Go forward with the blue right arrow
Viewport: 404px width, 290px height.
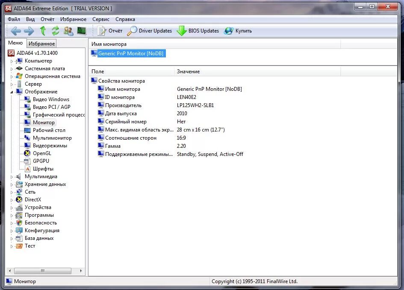click(x=29, y=31)
